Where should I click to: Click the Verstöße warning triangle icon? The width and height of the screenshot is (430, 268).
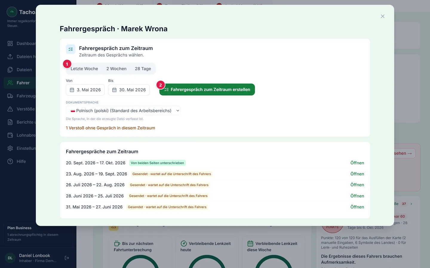point(10,109)
